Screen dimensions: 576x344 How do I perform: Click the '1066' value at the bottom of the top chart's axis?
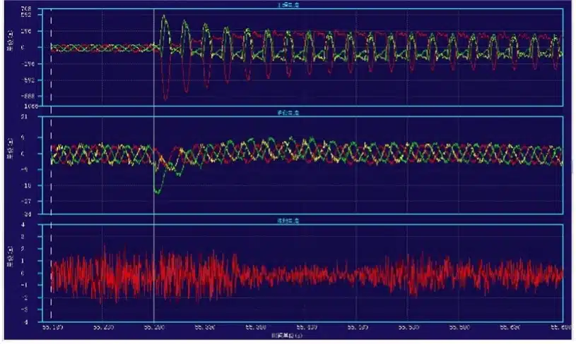pos(31,106)
